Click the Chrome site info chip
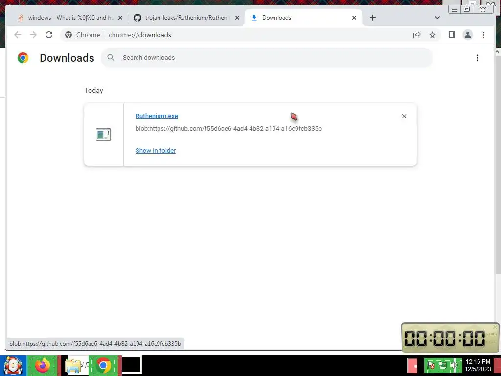Screen dimensions: 501x376 (x=82, y=35)
